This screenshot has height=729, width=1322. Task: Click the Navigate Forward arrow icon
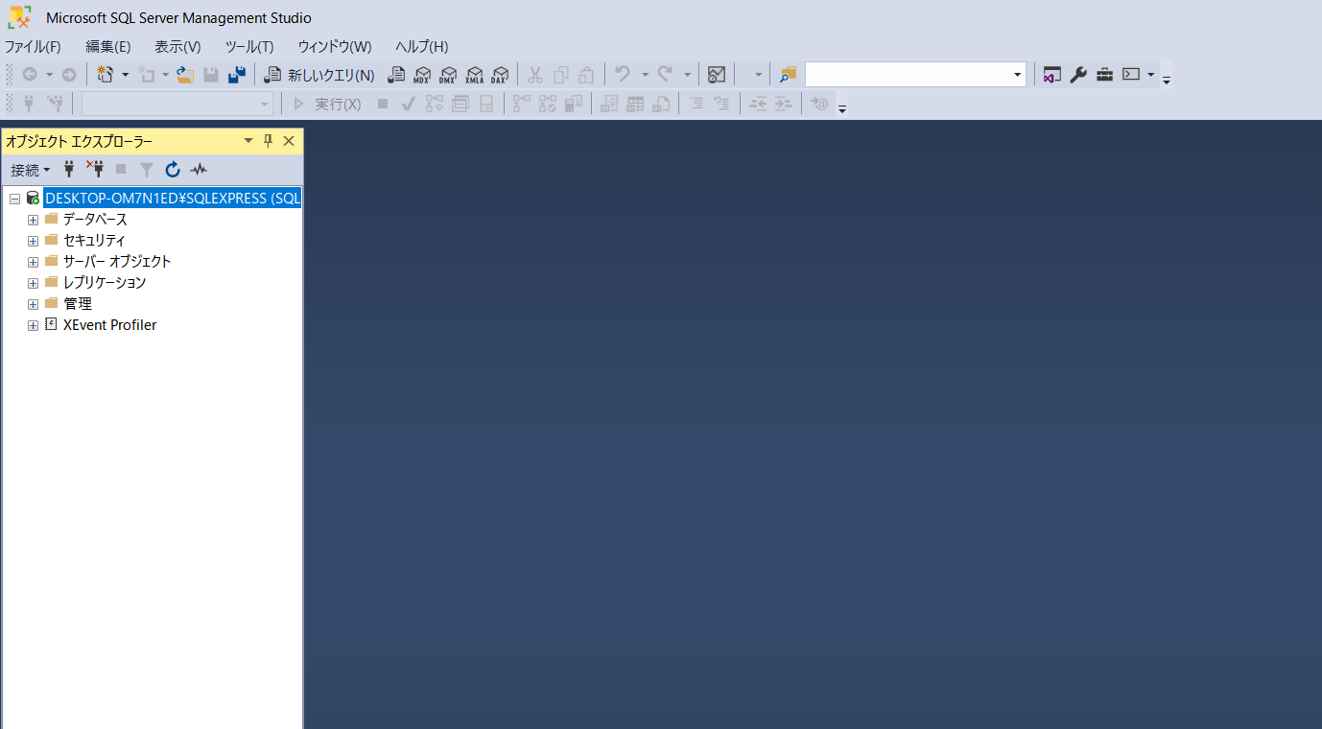[69, 75]
